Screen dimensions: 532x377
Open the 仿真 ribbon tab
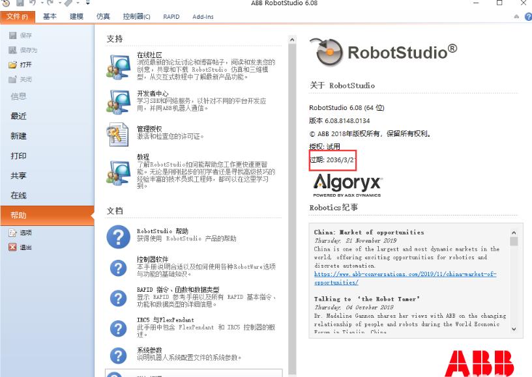pos(103,16)
